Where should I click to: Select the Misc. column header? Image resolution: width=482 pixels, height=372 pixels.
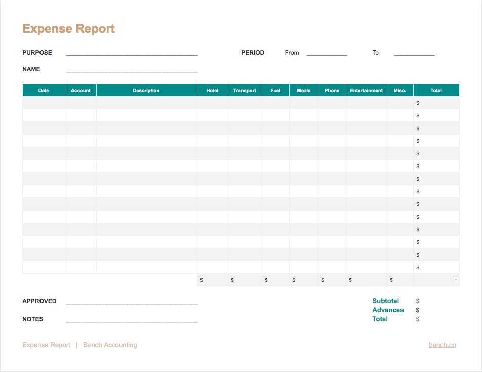(x=399, y=90)
